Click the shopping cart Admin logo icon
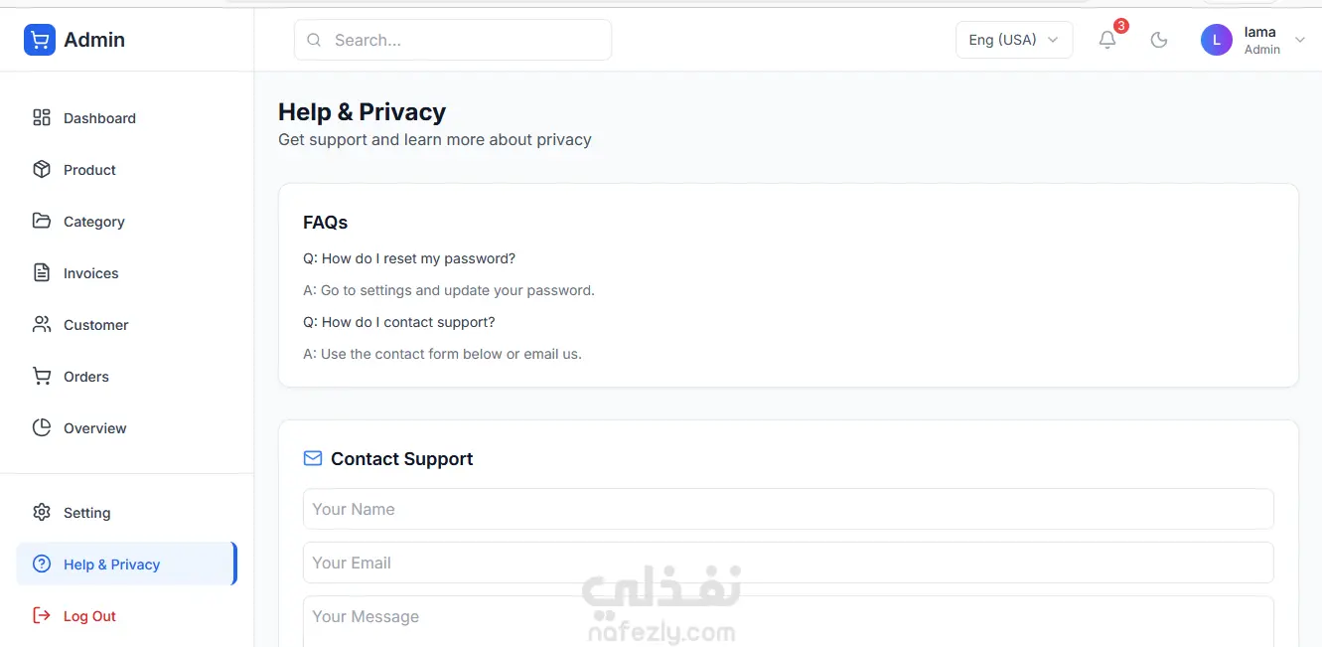1322x647 pixels. pos(40,40)
